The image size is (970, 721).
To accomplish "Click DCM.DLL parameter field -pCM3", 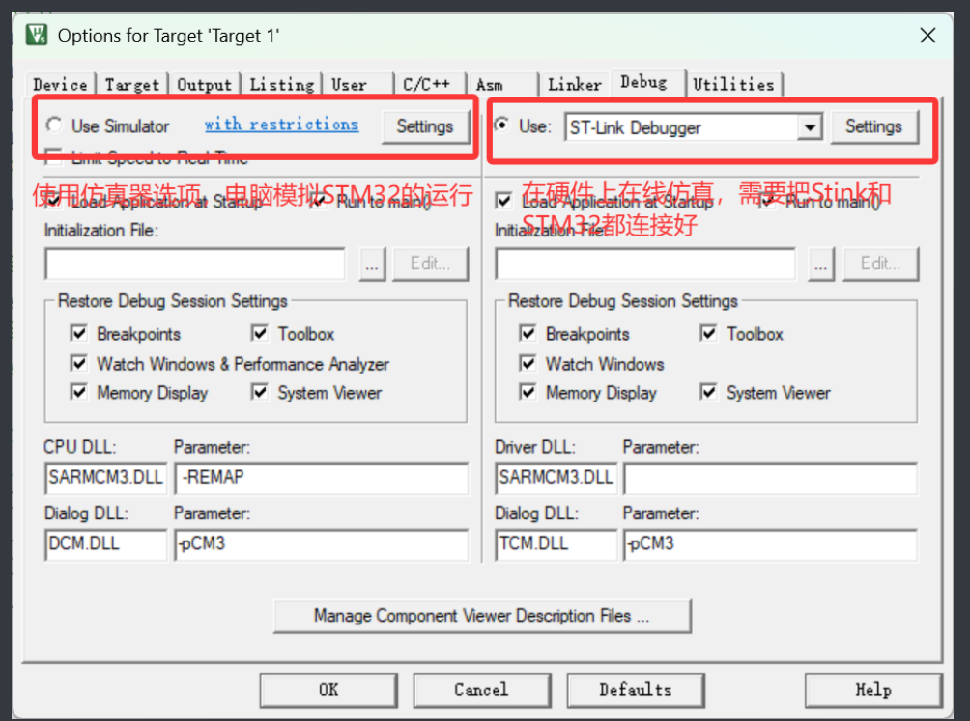I will coord(322,544).
